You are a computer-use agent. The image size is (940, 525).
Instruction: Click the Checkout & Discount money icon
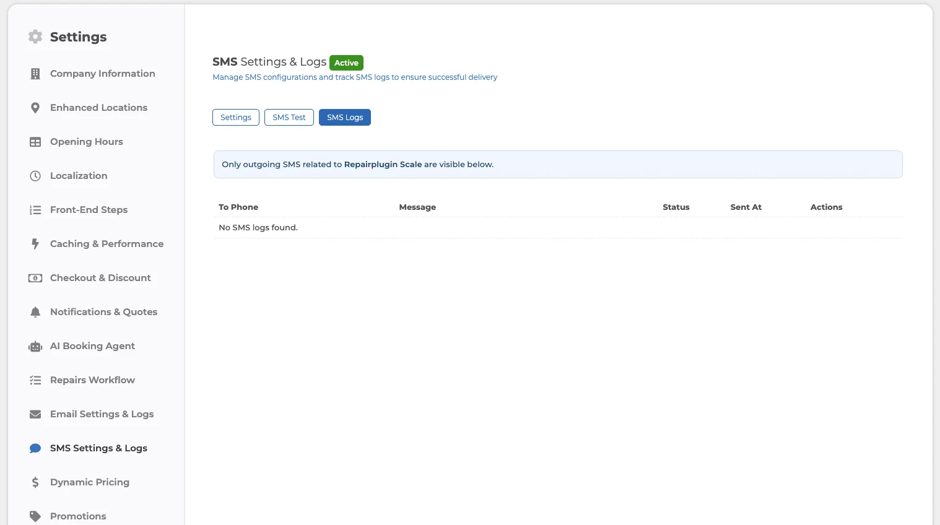pyautogui.click(x=35, y=278)
